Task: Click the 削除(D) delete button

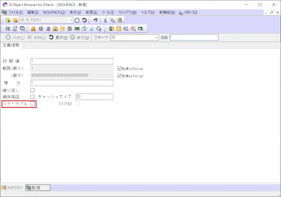Action: pyautogui.click(x=37, y=37)
